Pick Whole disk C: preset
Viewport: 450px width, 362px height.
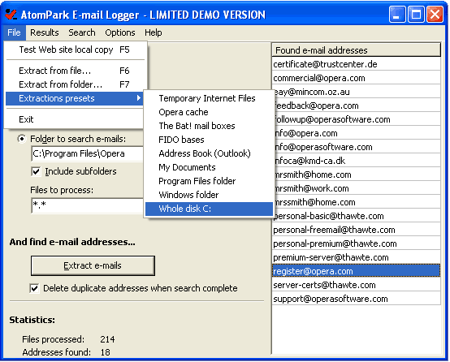[x=209, y=209]
